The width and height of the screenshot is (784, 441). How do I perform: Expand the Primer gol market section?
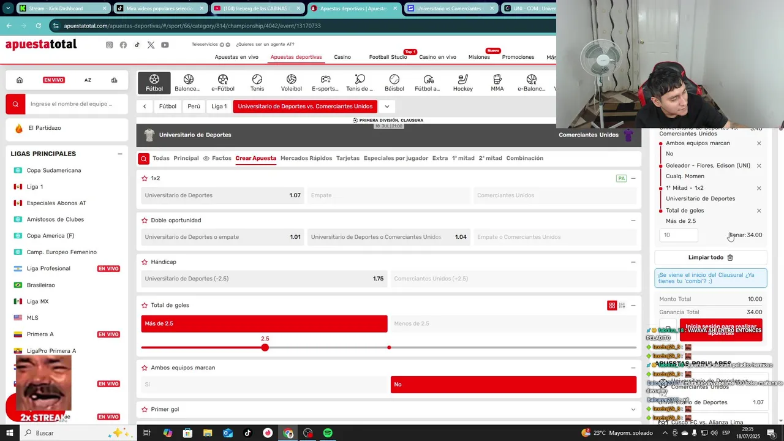[633, 409]
